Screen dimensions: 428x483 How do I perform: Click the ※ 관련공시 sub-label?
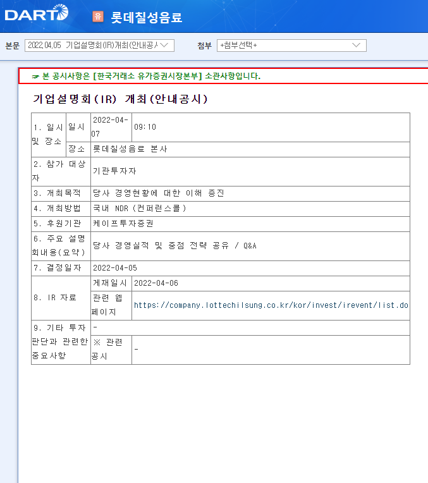[x=111, y=350]
